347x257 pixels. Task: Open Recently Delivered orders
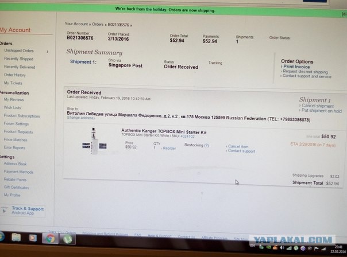(20, 67)
